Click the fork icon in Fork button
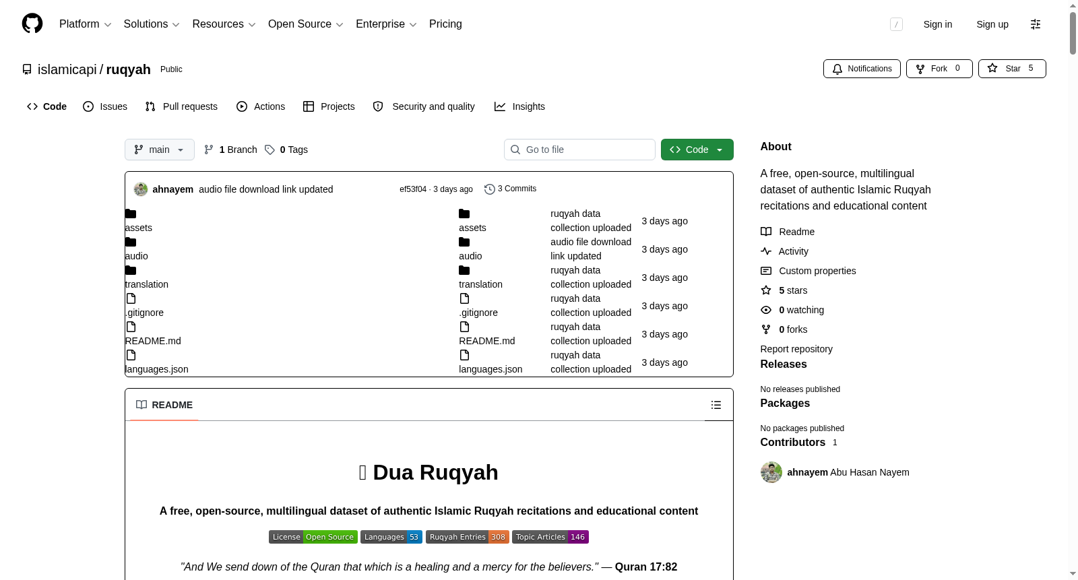This screenshot has width=1078, height=580. pyautogui.click(x=920, y=69)
